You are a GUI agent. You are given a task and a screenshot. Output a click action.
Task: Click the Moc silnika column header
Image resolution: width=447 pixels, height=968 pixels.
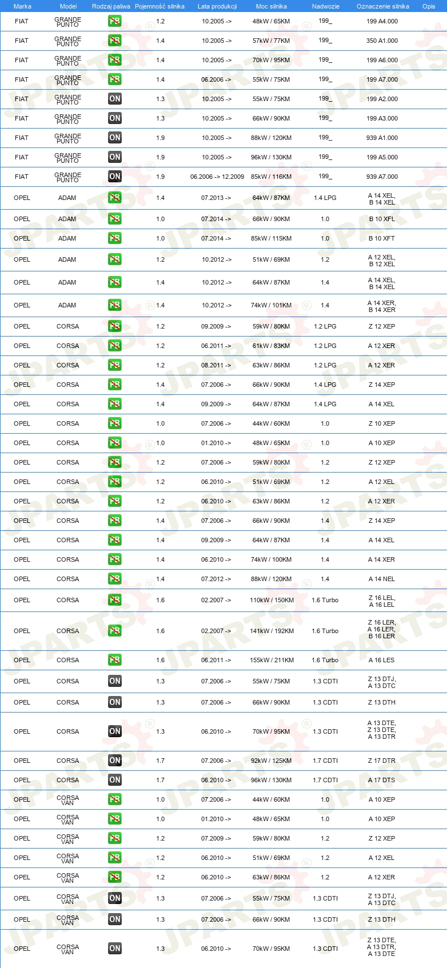272,6
